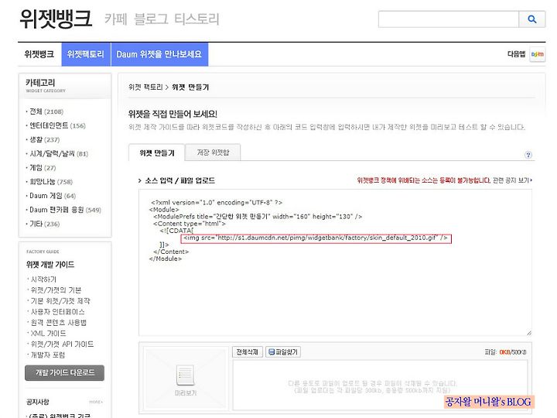Click the 티스토리 header link
Screen dimensions: 557x418
[196, 19]
